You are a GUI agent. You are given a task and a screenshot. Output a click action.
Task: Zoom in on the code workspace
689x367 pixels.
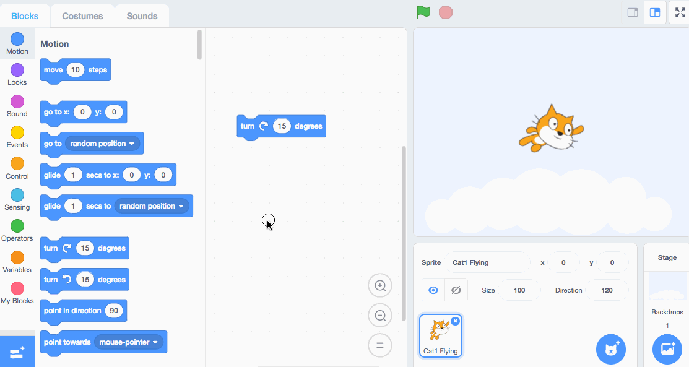click(380, 286)
